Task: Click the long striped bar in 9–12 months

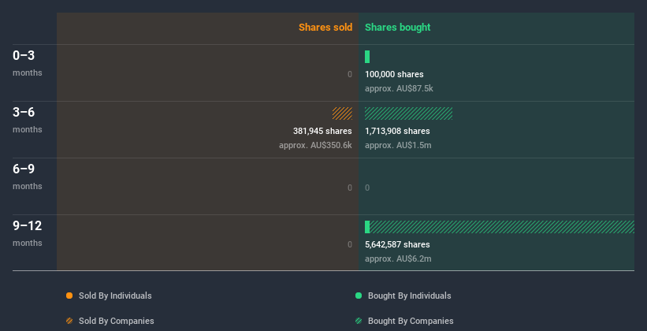Action: pyautogui.click(x=502, y=227)
